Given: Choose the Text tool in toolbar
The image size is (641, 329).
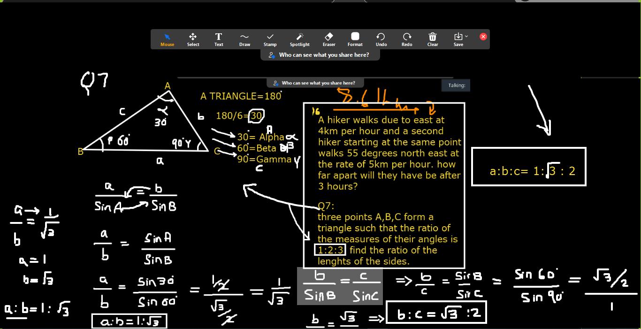Looking at the screenshot, I should pyautogui.click(x=219, y=39).
